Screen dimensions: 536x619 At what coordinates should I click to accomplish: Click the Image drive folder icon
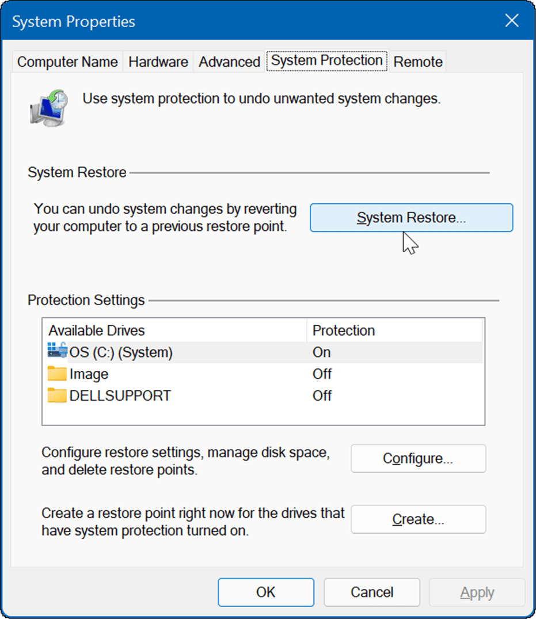(x=58, y=374)
